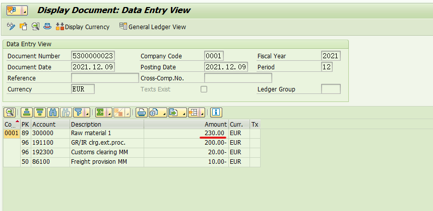Open the Services for Object dropdown arrow
The image size is (433, 211).
click(25, 11)
